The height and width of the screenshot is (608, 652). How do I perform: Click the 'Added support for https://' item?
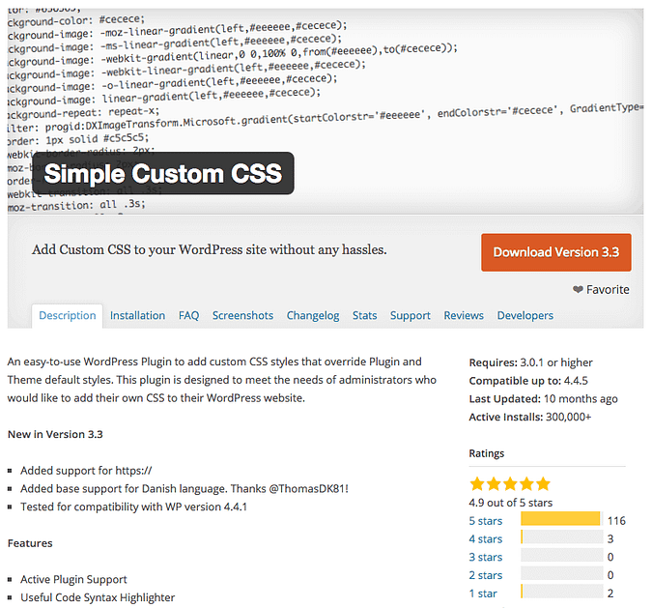86,471
